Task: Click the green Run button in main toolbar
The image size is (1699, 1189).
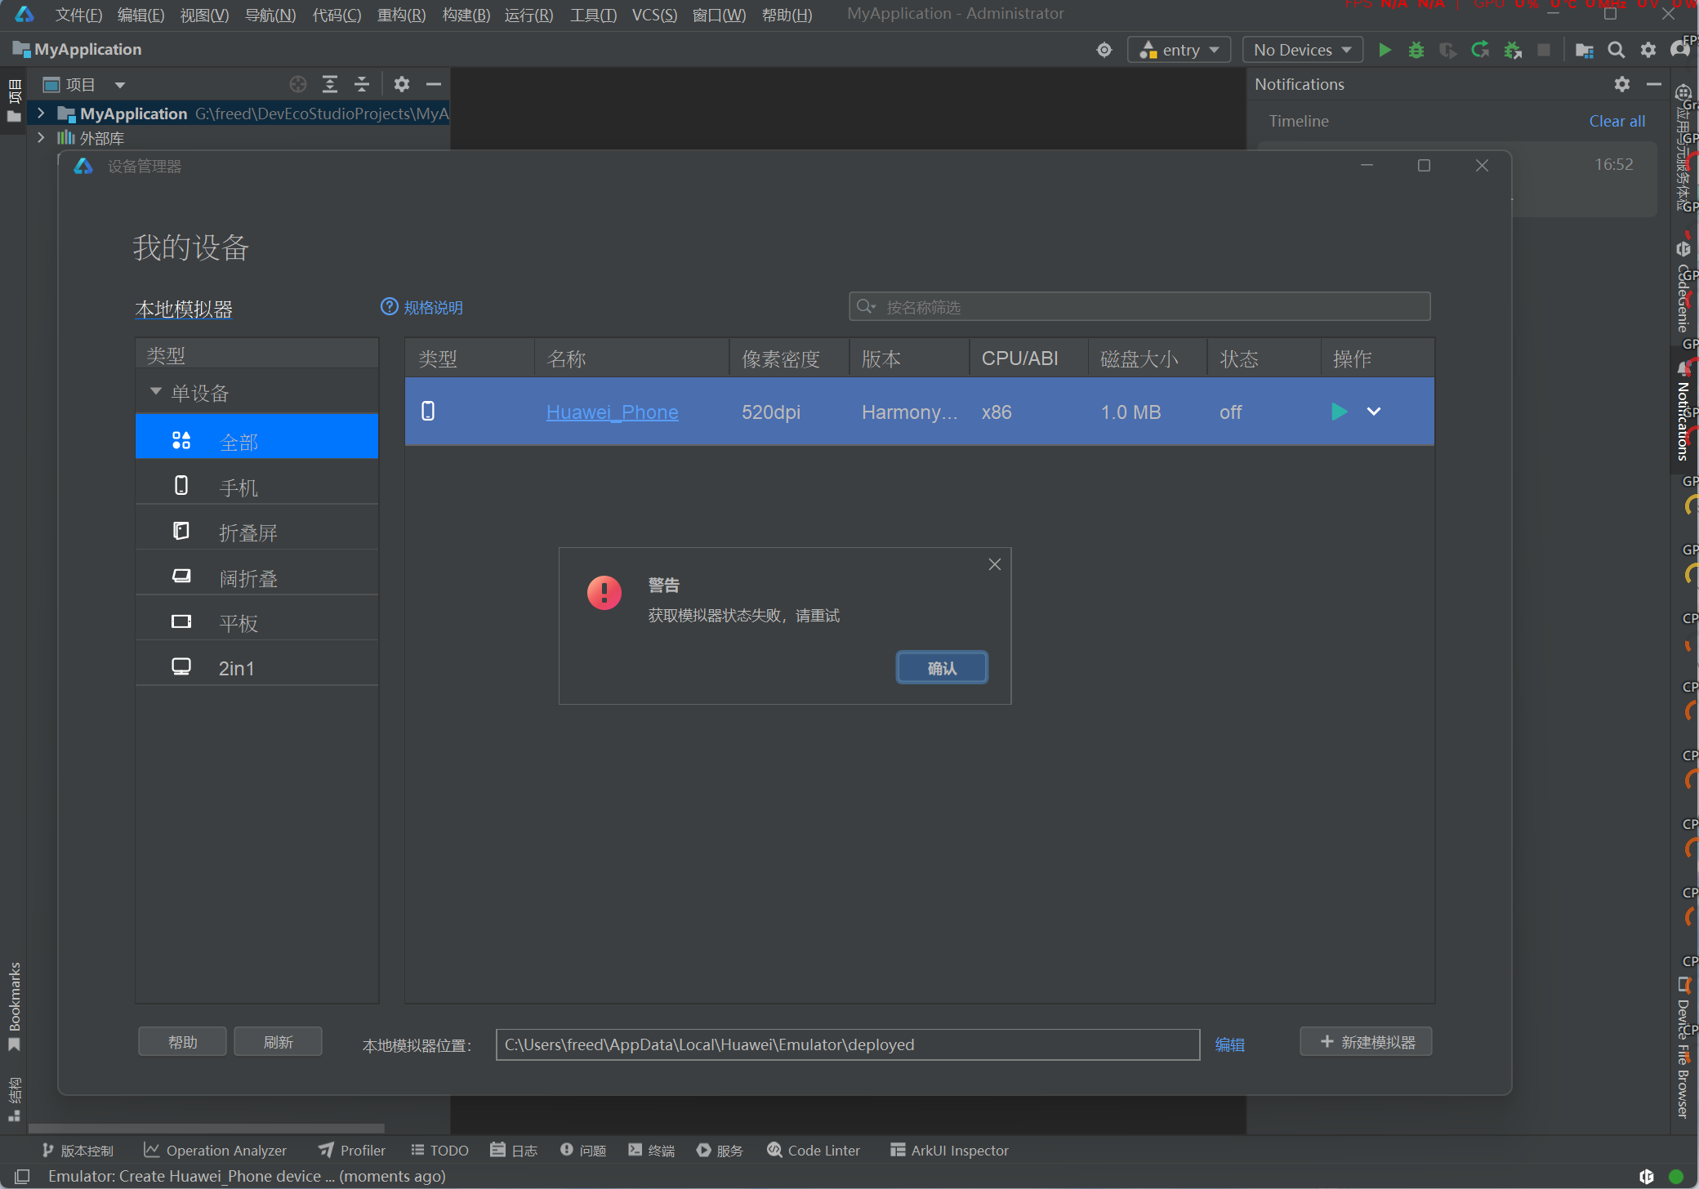Action: point(1385,50)
